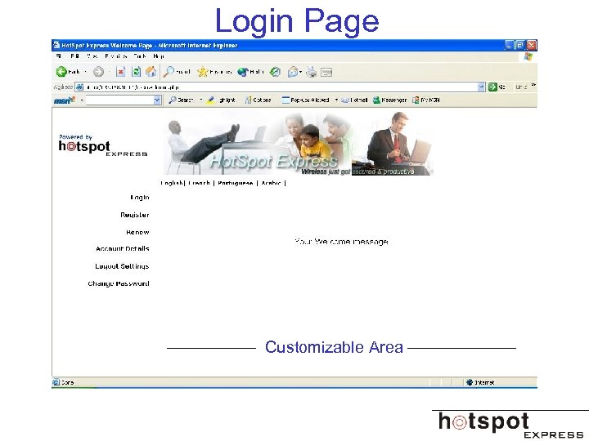Image resolution: width=589 pixels, height=441 pixels.
Task: Open the Mail button dropdown arrow
Action: coord(301,72)
